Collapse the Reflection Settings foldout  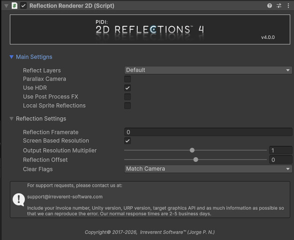(12, 119)
